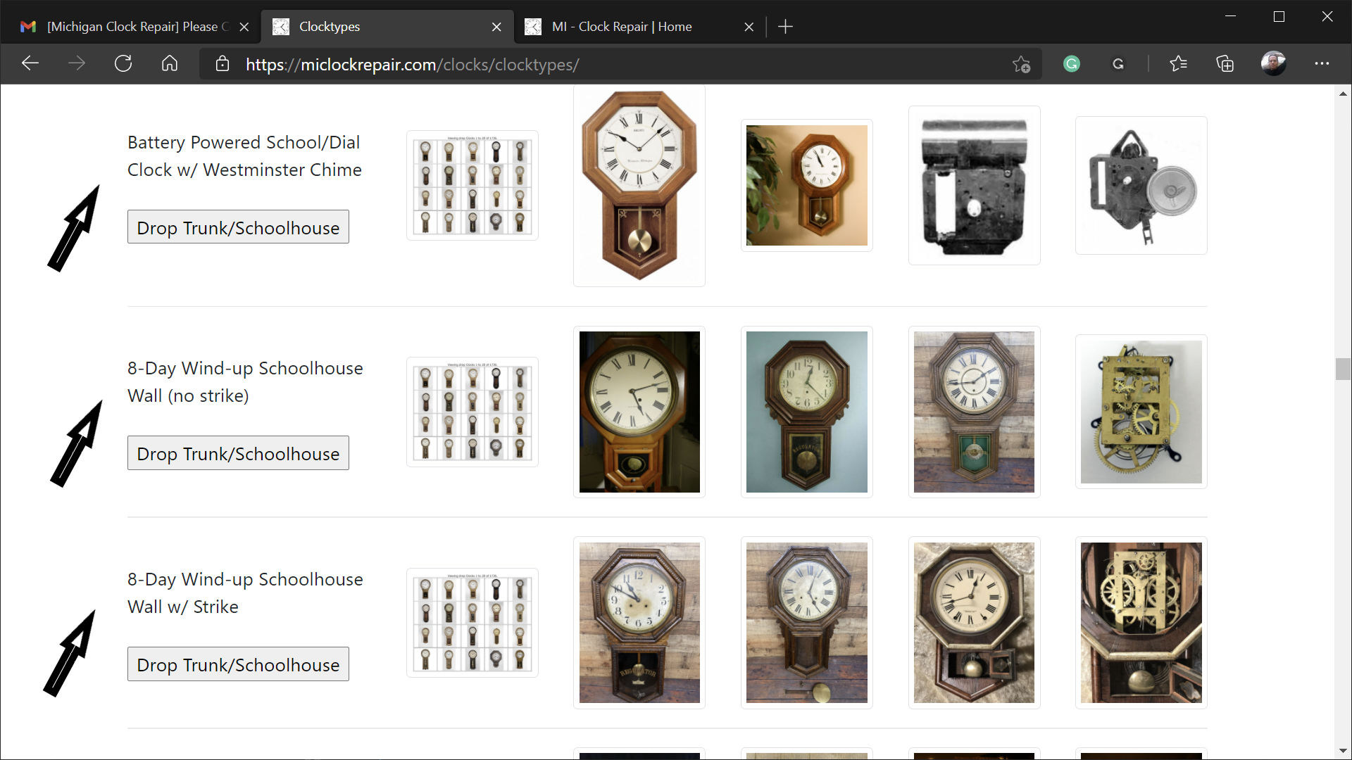Switch to the Michigan Clock Repair Gmail tab
The width and height of the screenshot is (1352, 760).
(x=131, y=27)
